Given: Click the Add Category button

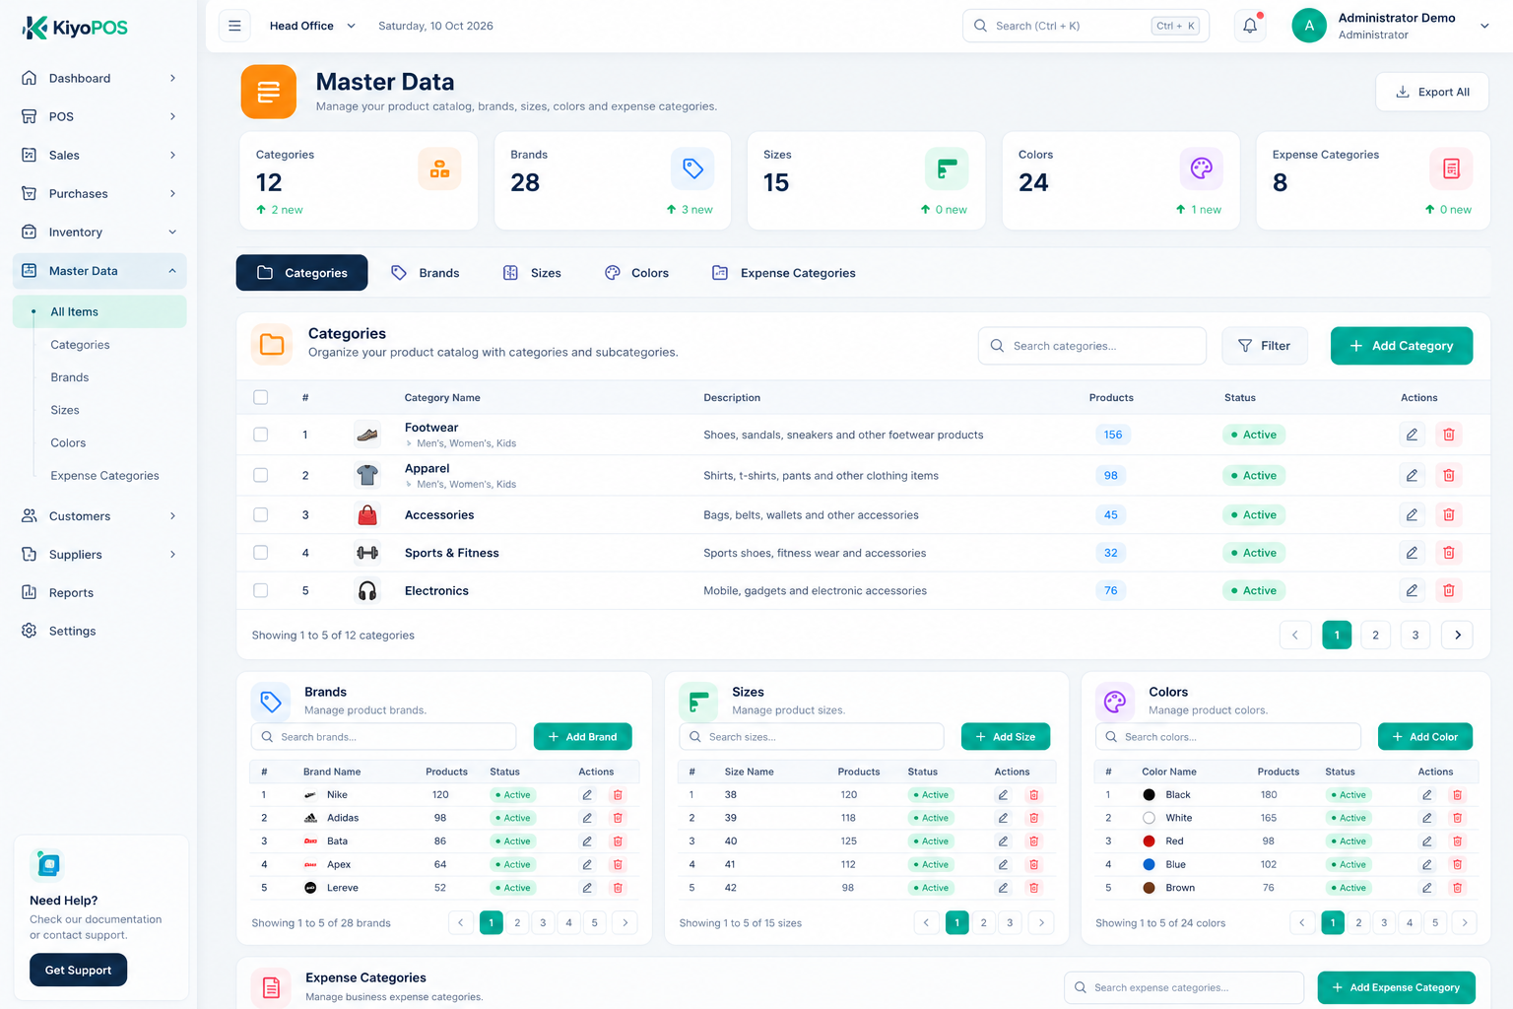Looking at the screenshot, I should pos(1402,346).
